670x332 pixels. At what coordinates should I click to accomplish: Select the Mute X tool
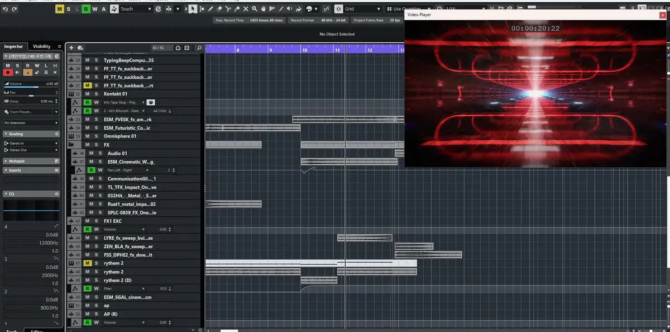[x=246, y=9]
